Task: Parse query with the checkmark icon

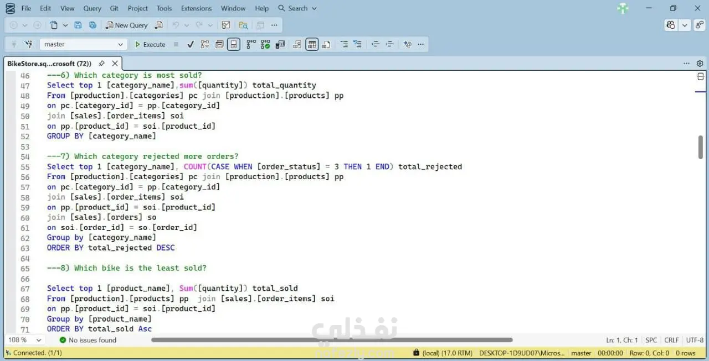Action: [x=191, y=44]
